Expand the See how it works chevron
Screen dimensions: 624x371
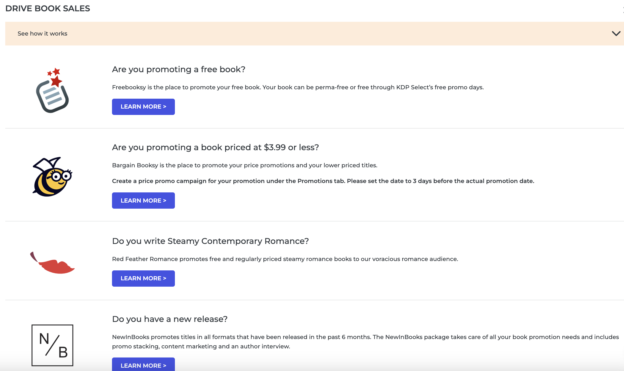(616, 34)
